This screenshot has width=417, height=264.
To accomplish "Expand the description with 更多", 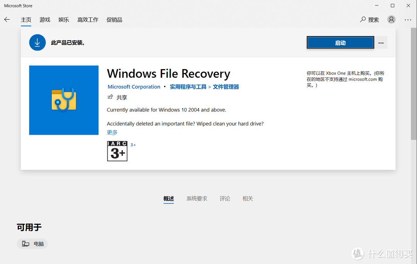I will [x=112, y=132].
